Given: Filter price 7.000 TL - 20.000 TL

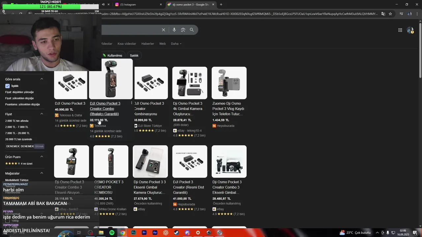Looking at the screenshot, I should [x=17, y=133].
